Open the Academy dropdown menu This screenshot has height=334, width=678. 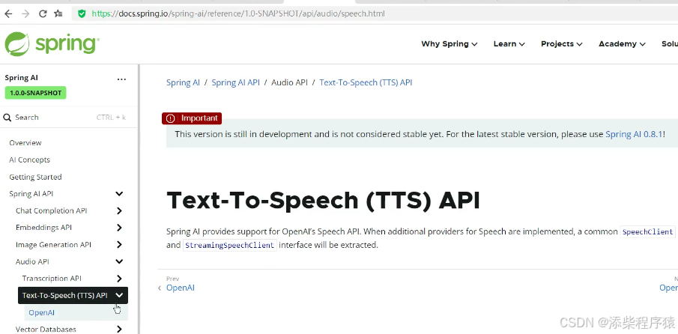622,43
